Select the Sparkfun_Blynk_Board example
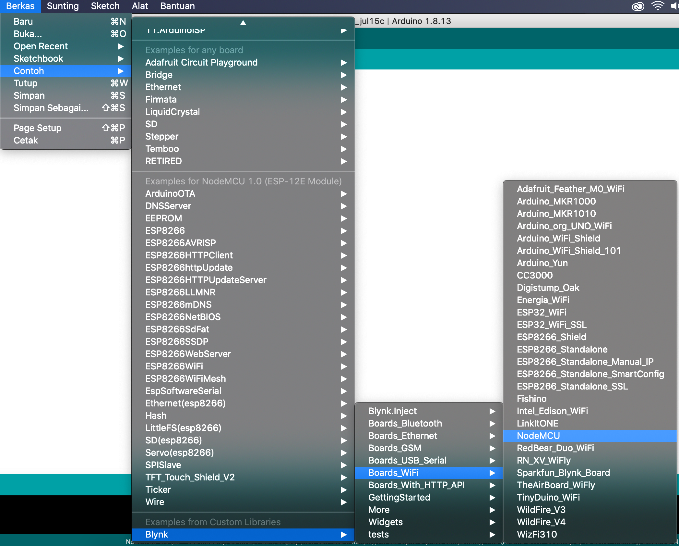This screenshot has height=546, width=679. click(x=563, y=473)
